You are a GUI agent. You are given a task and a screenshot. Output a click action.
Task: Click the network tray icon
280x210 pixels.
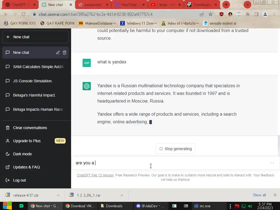tap(244, 206)
